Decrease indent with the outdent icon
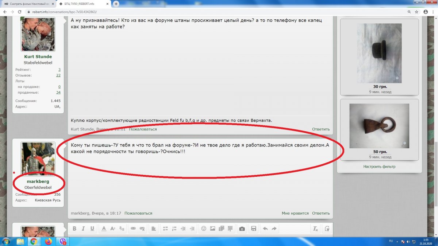 pyautogui.click(x=183, y=229)
